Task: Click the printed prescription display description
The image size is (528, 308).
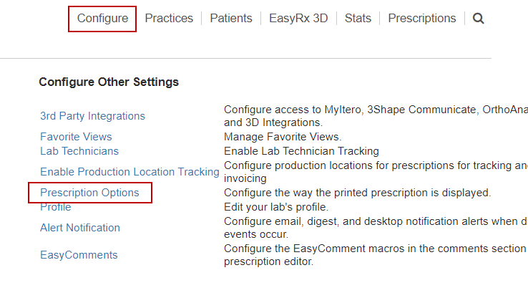Action: pos(357,193)
